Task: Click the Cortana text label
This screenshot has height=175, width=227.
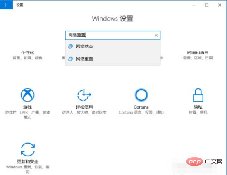Action: point(141,107)
